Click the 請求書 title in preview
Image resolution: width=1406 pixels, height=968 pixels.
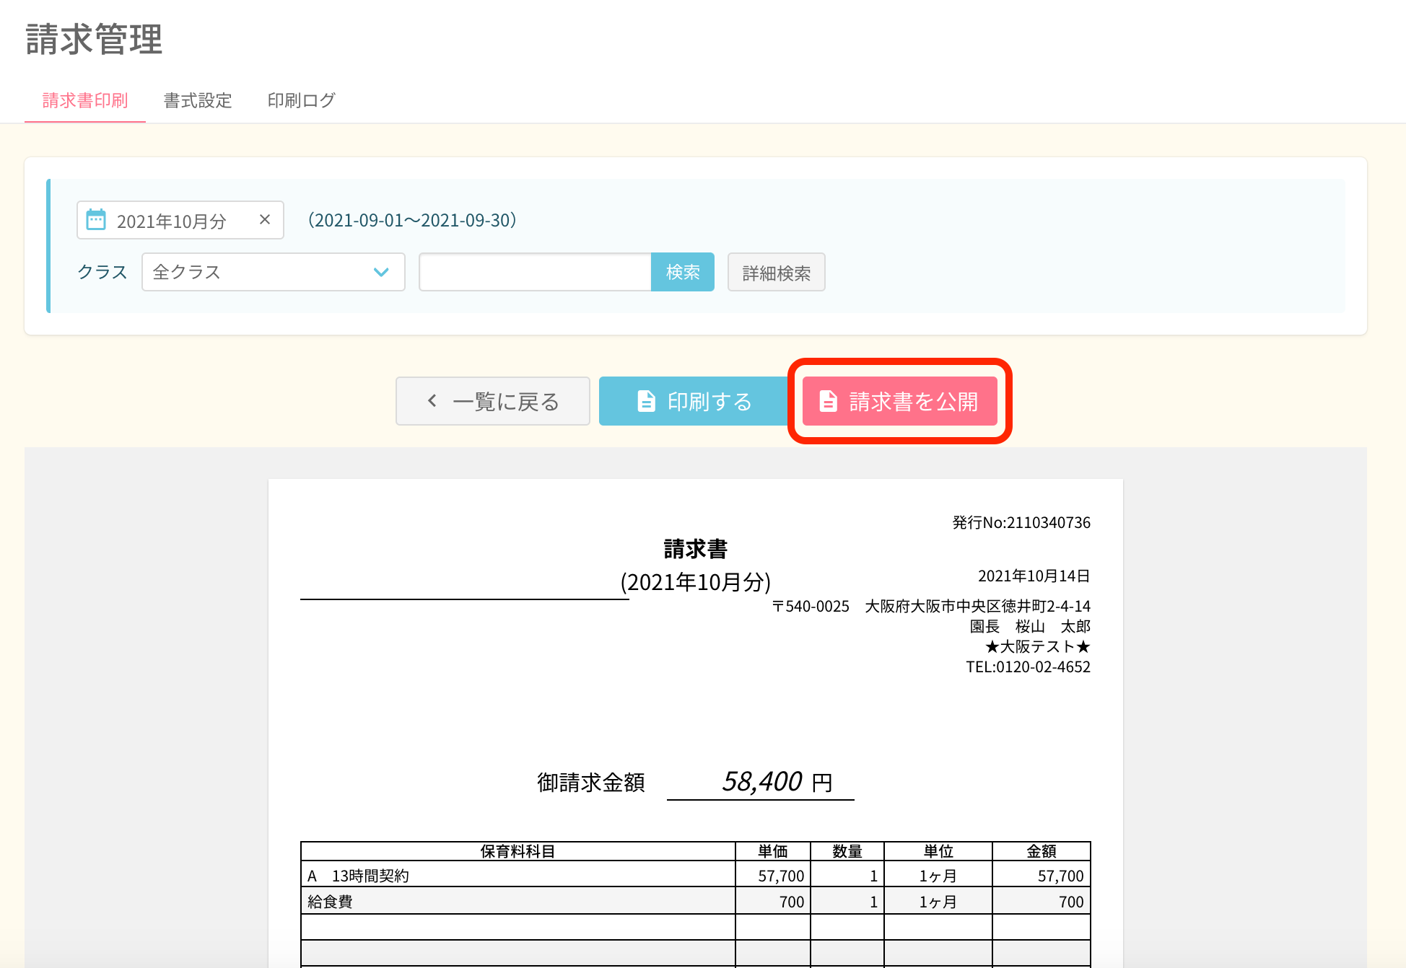696,549
